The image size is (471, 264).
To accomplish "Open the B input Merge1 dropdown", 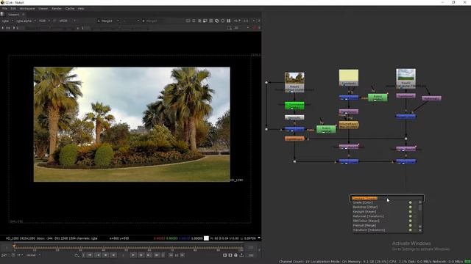I will pos(153,21).
